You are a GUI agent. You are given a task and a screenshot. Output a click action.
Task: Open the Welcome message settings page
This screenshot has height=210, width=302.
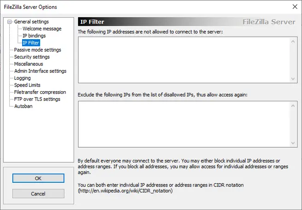[42, 29]
